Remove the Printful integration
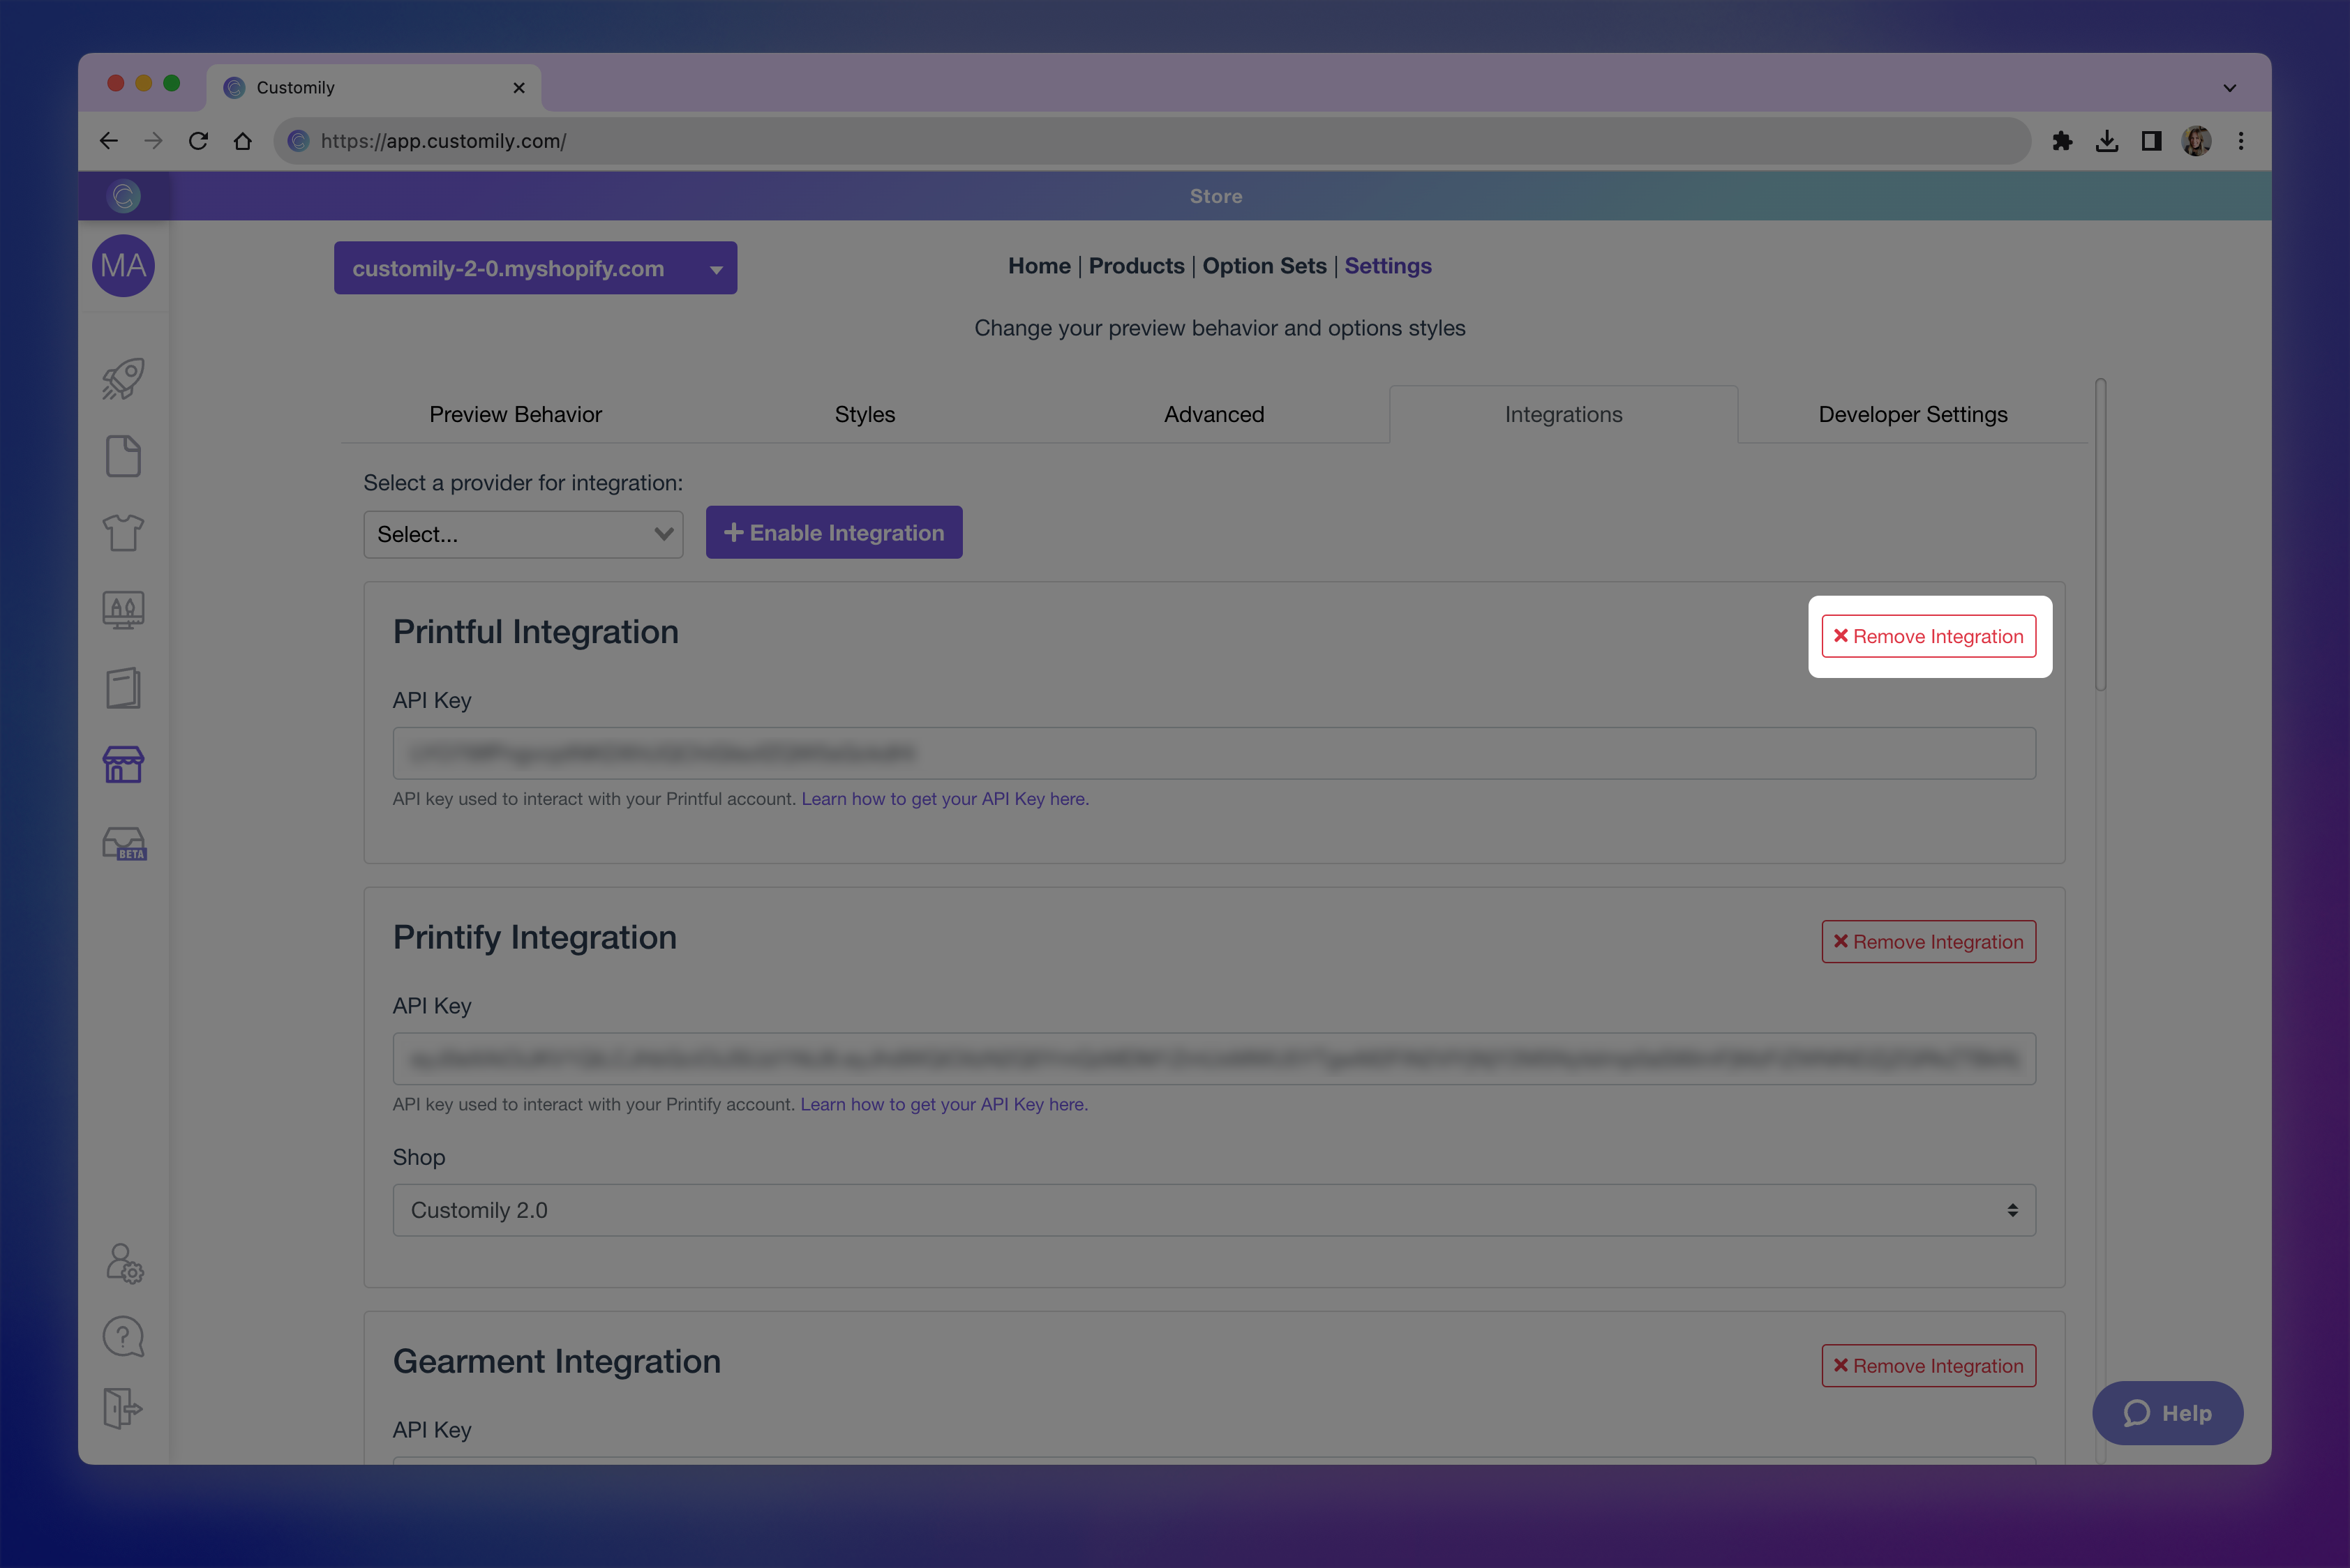The height and width of the screenshot is (1568, 2350). [x=1928, y=636]
